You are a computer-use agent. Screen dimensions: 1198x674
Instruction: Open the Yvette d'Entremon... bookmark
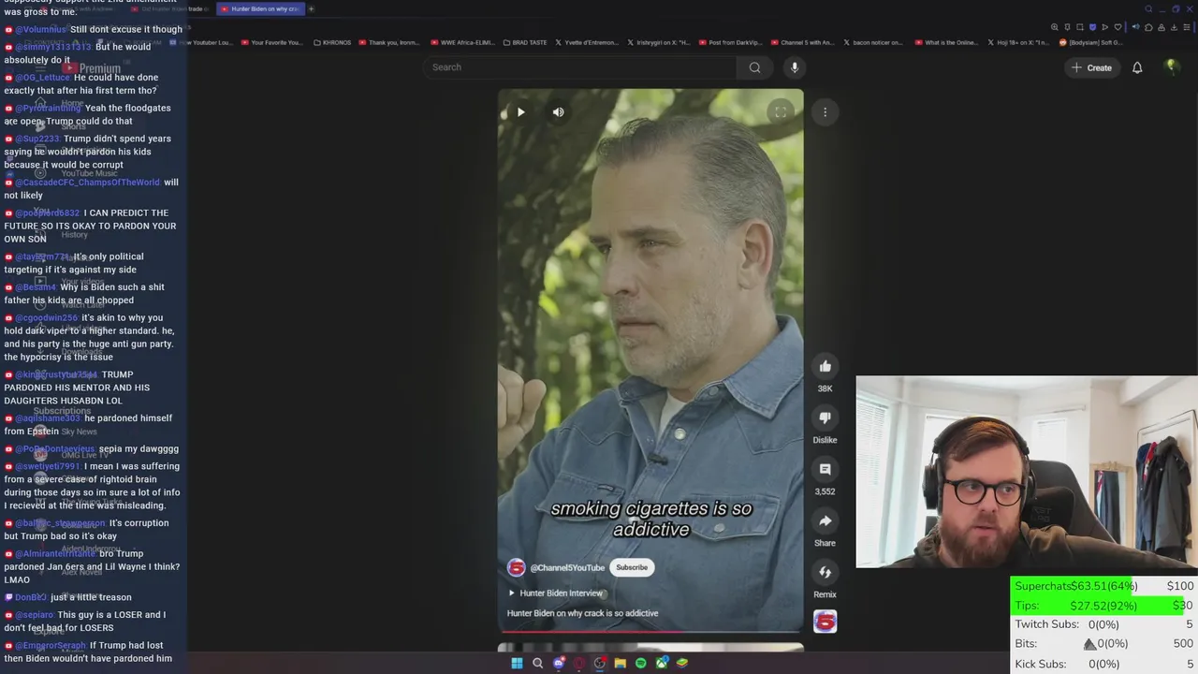click(x=587, y=42)
